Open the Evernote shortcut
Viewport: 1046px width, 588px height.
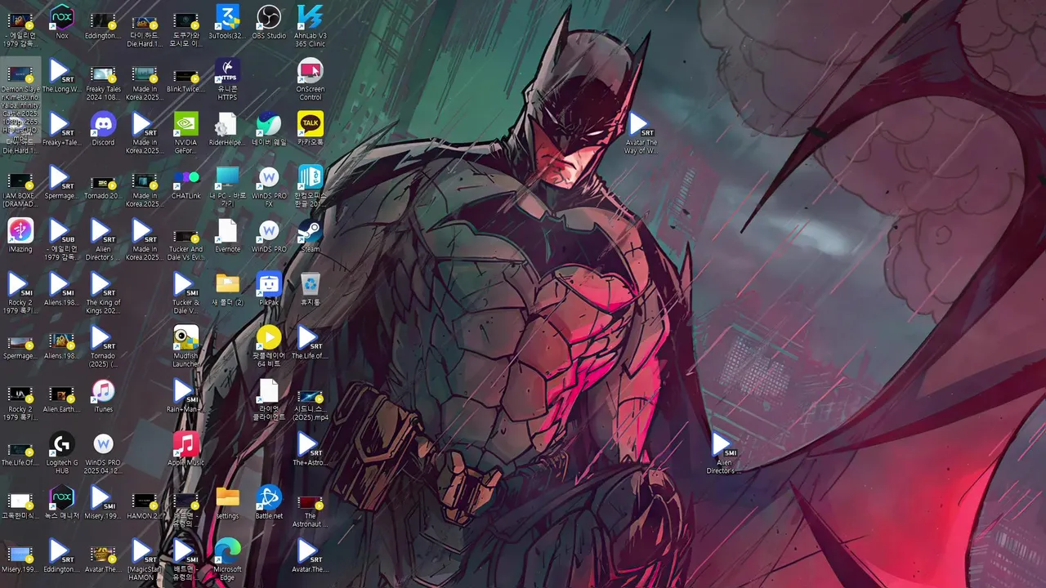coord(227,235)
